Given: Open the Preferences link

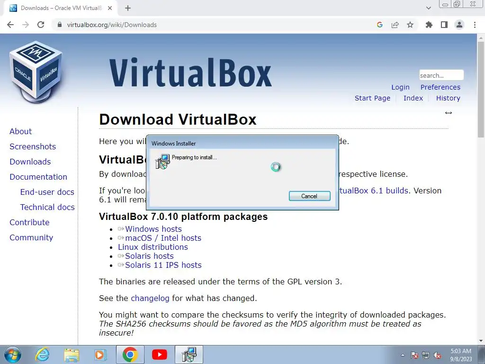Looking at the screenshot, I should click(440, 87).
